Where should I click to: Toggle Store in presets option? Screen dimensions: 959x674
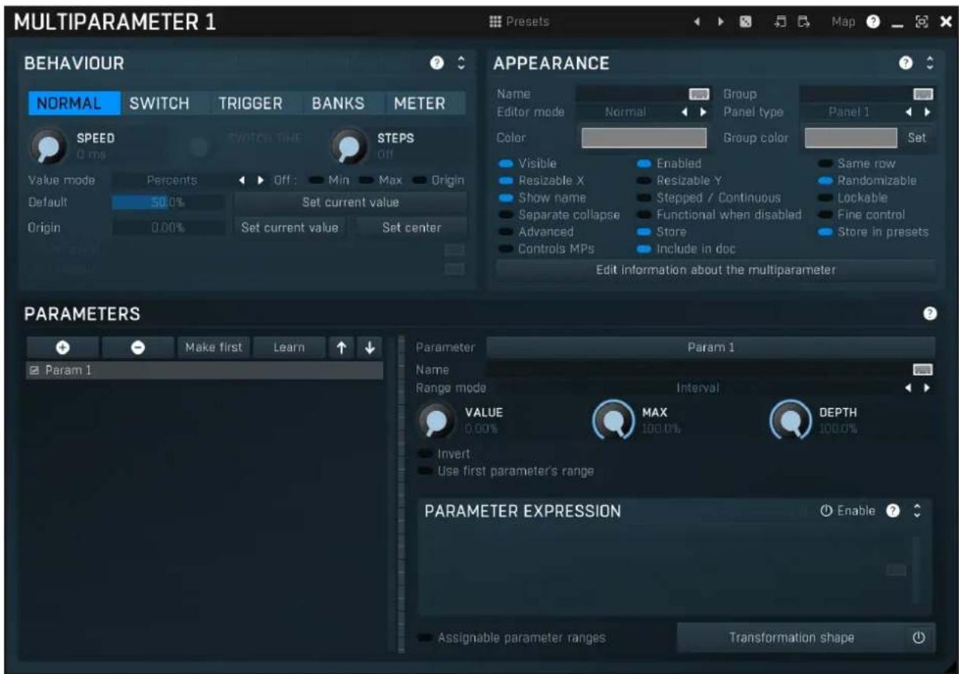pyautogui.click(x=873, y=232)
